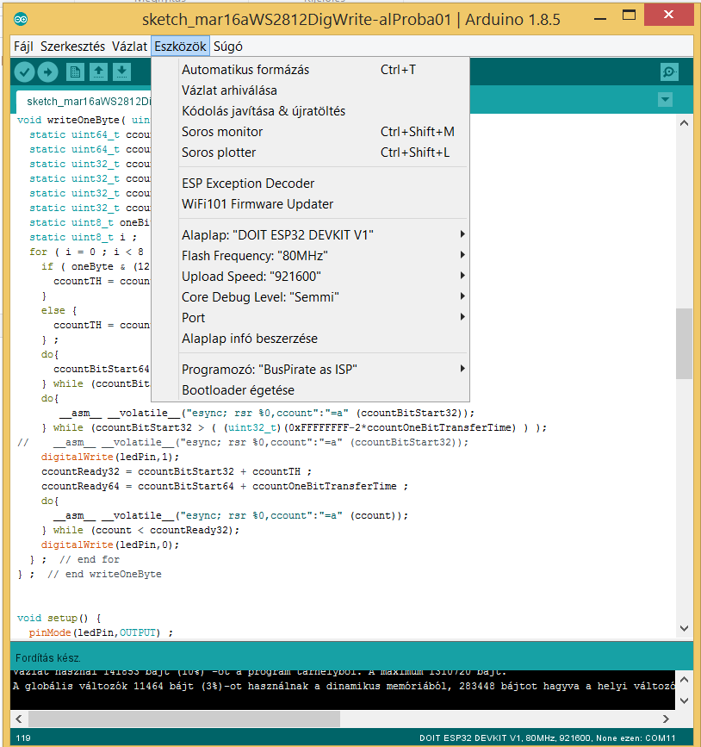Screen dimensions: 701x747
Task: Click the Upload arrow toolbar button
Action: coord(47,72)
